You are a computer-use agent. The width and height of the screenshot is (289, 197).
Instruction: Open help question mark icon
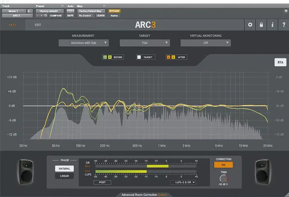[284, 25]
